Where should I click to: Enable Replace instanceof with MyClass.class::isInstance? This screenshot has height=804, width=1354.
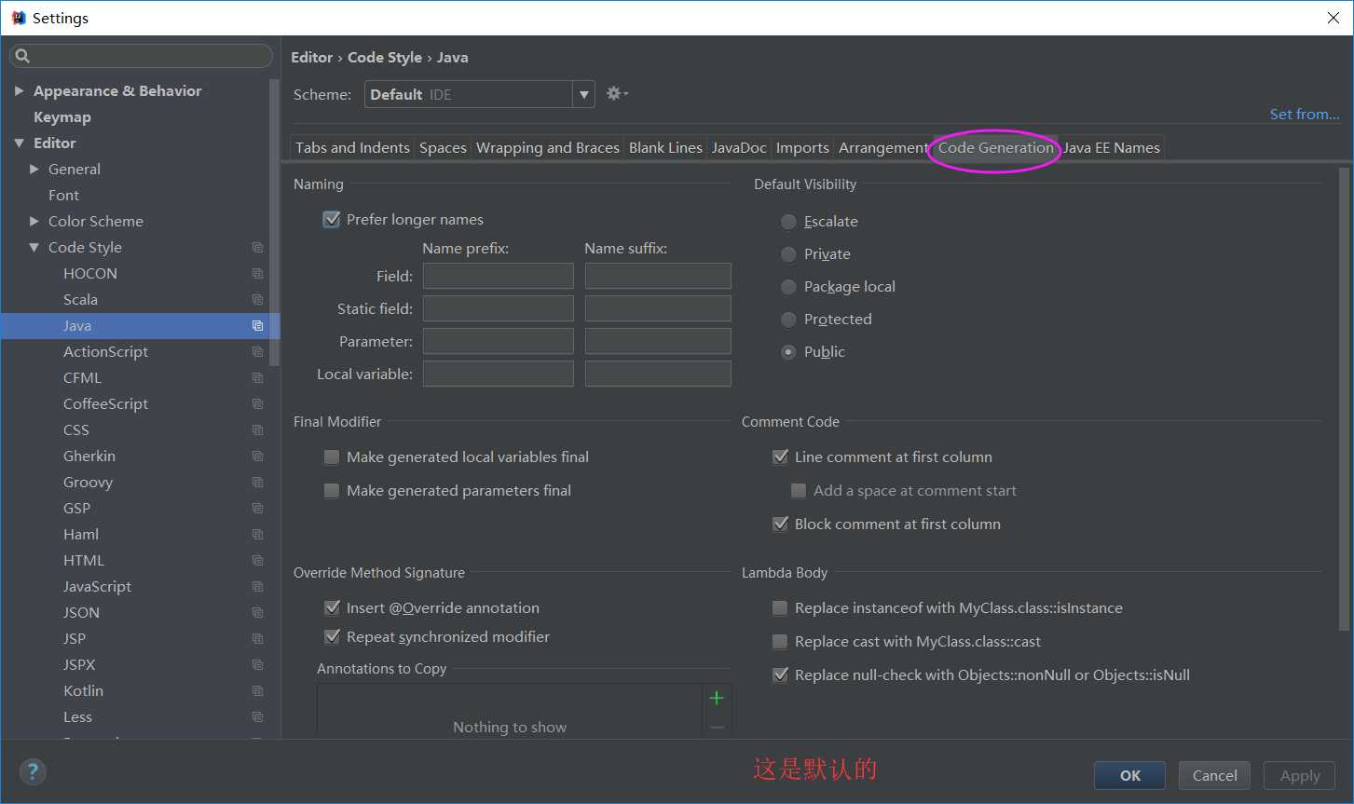[781, 607]
